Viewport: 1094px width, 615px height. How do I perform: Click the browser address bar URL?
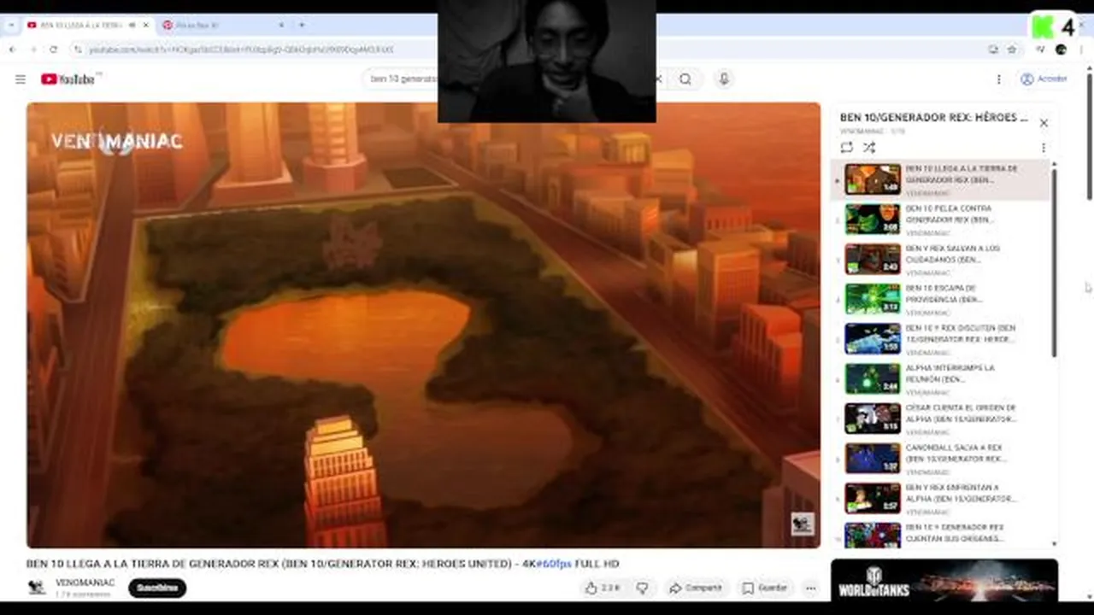[x=241, y=50]
